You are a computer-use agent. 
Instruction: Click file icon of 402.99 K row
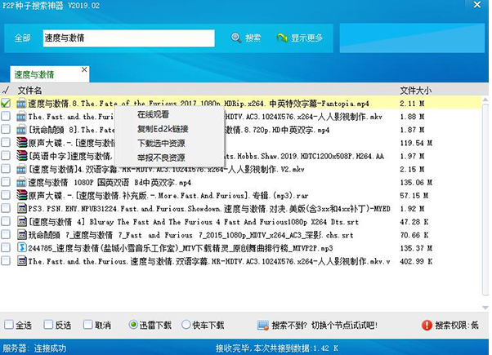[21, 261]
